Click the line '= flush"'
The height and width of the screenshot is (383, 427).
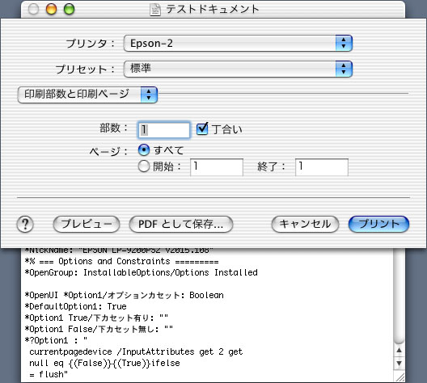pyautogui.click(x=49, y=375)
